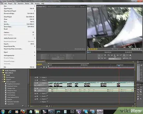Expand the Master track triangle
This screenshot has height=114, width=143.
click(x=41, y=102)
